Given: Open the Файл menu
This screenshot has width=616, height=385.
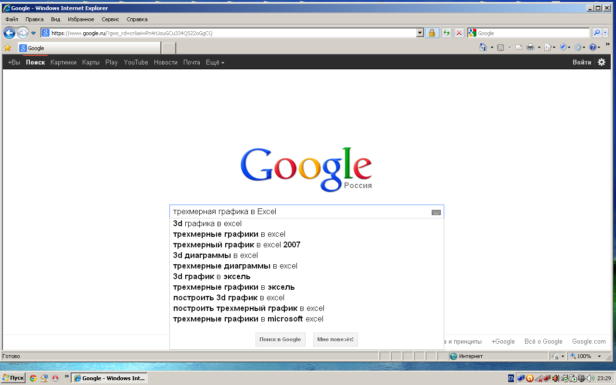Looking at the screenshot, I should coord(12,19).
